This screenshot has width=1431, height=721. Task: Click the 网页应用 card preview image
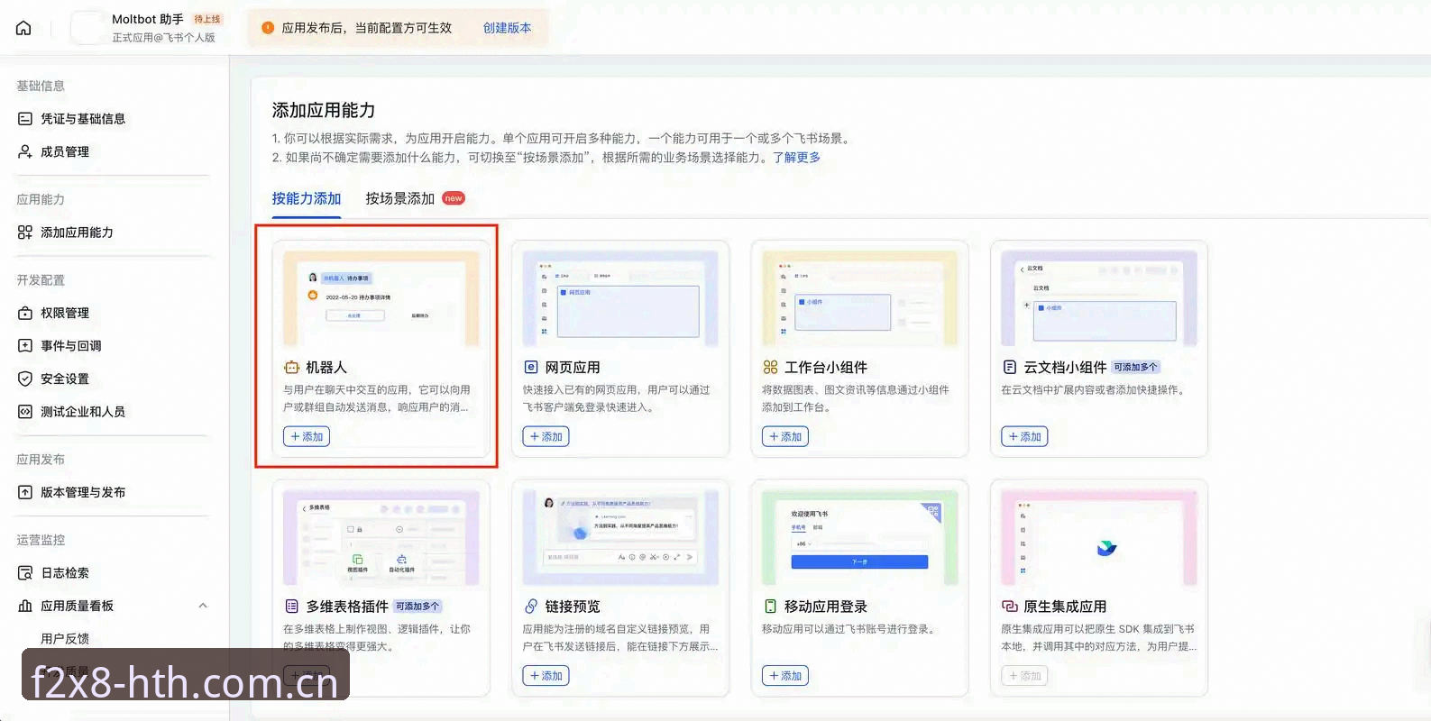(x=620, y=298)
